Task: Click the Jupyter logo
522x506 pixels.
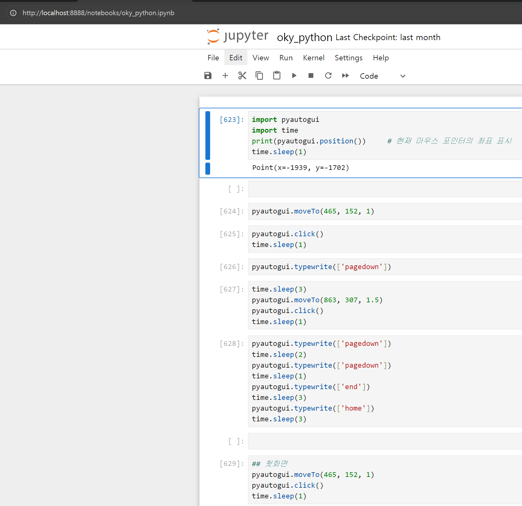Action: 237,36
